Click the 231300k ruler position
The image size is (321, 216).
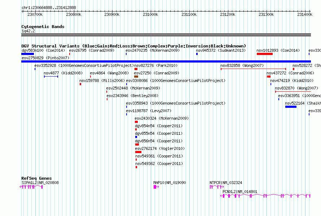tap(266, 14)
